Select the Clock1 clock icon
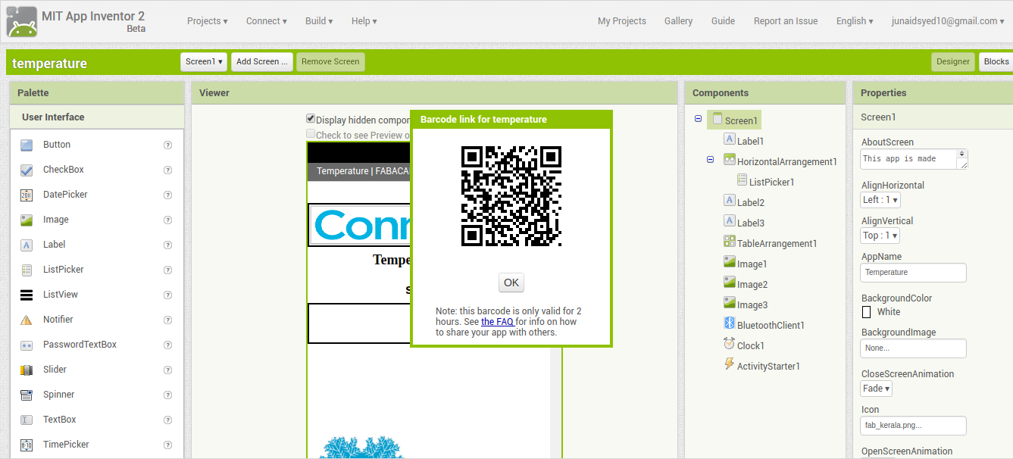 coord(730,344)
